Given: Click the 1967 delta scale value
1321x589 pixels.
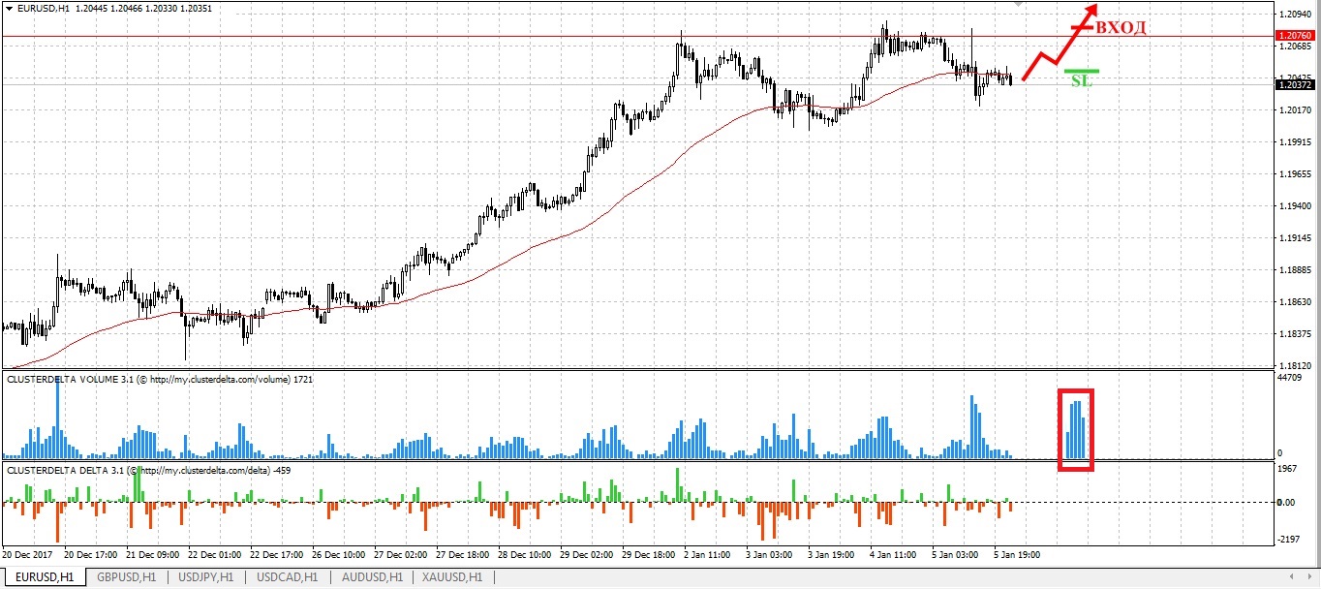Looking at the screenshot, I should [x=1289, y=469].
